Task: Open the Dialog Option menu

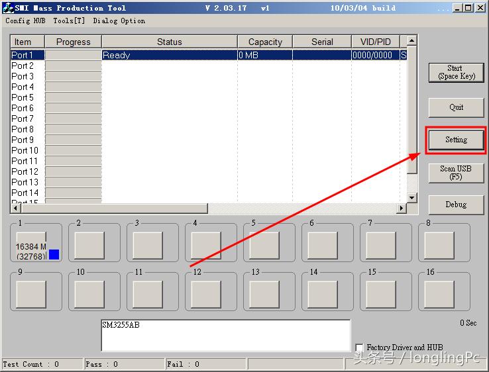Action: click(119, 21)
